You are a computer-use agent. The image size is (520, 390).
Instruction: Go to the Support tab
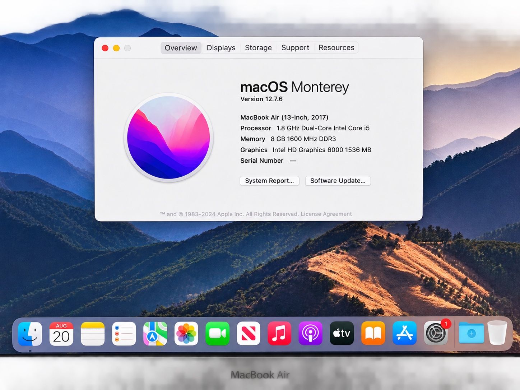[x=295, y=48]
